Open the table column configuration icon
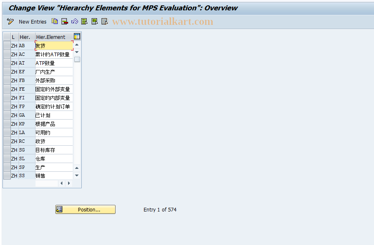Viewport: 374px width, 245px height. 77,36
